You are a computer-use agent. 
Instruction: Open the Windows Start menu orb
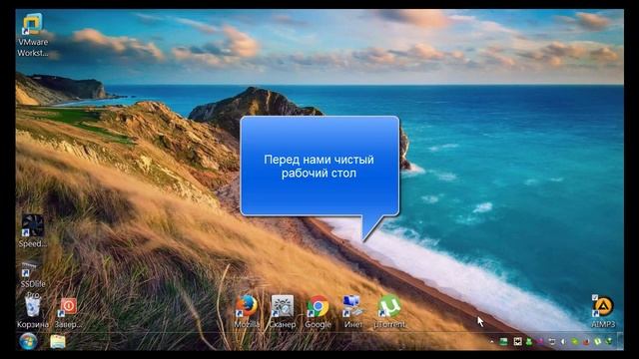click(x=28, y=341)
